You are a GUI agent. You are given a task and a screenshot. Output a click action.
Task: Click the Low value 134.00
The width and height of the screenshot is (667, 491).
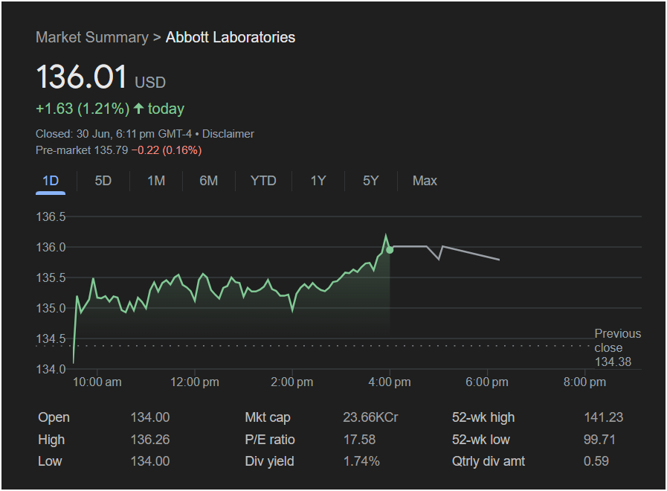tap(150, 461)
